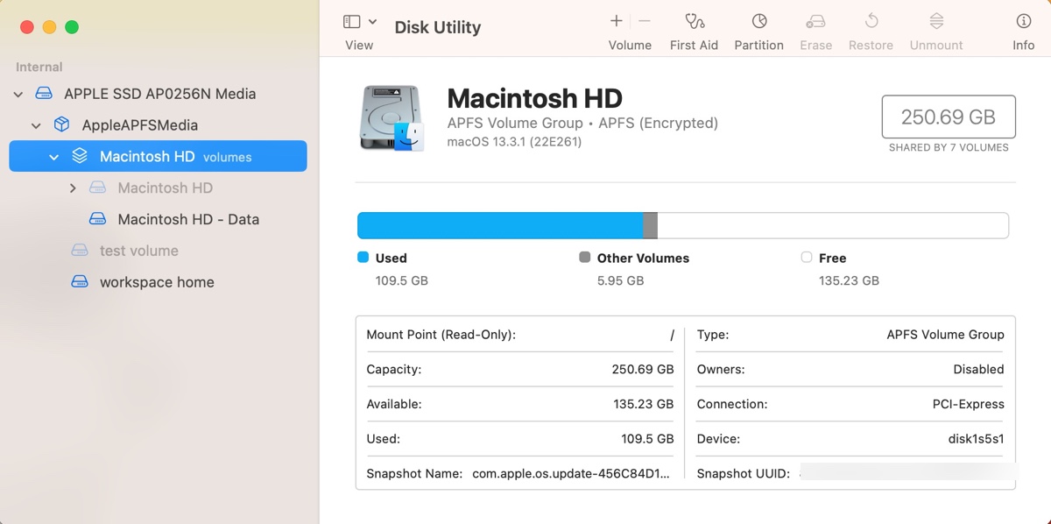The height and width of the screenshot is (524, 1051).
Task: Toggle the sidebar View icon
Action: tap(352, 22)
